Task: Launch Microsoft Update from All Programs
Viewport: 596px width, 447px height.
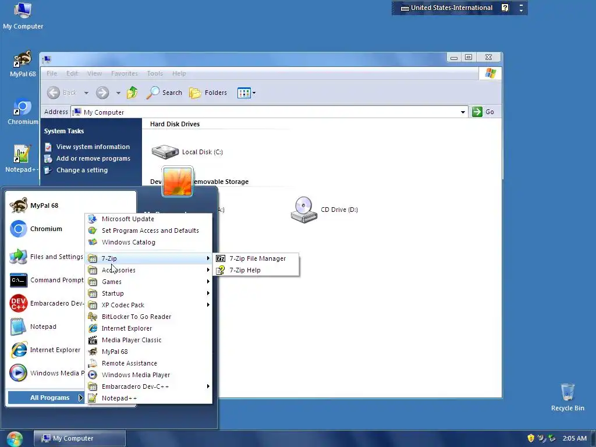Action: [148, 219]
